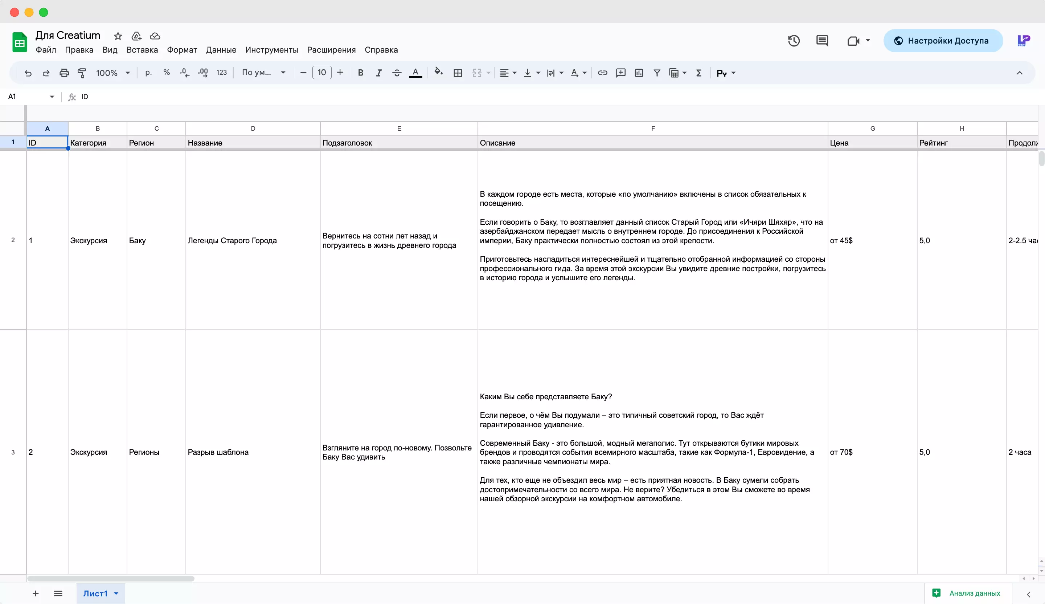Screen dimensions: 1045x604
Task: Decrease font size with minus
Action: (303, 73)
